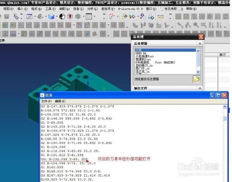Open the E-electrode V1.9 menu
The image size is (232, 182).
[x=130, y=9]
